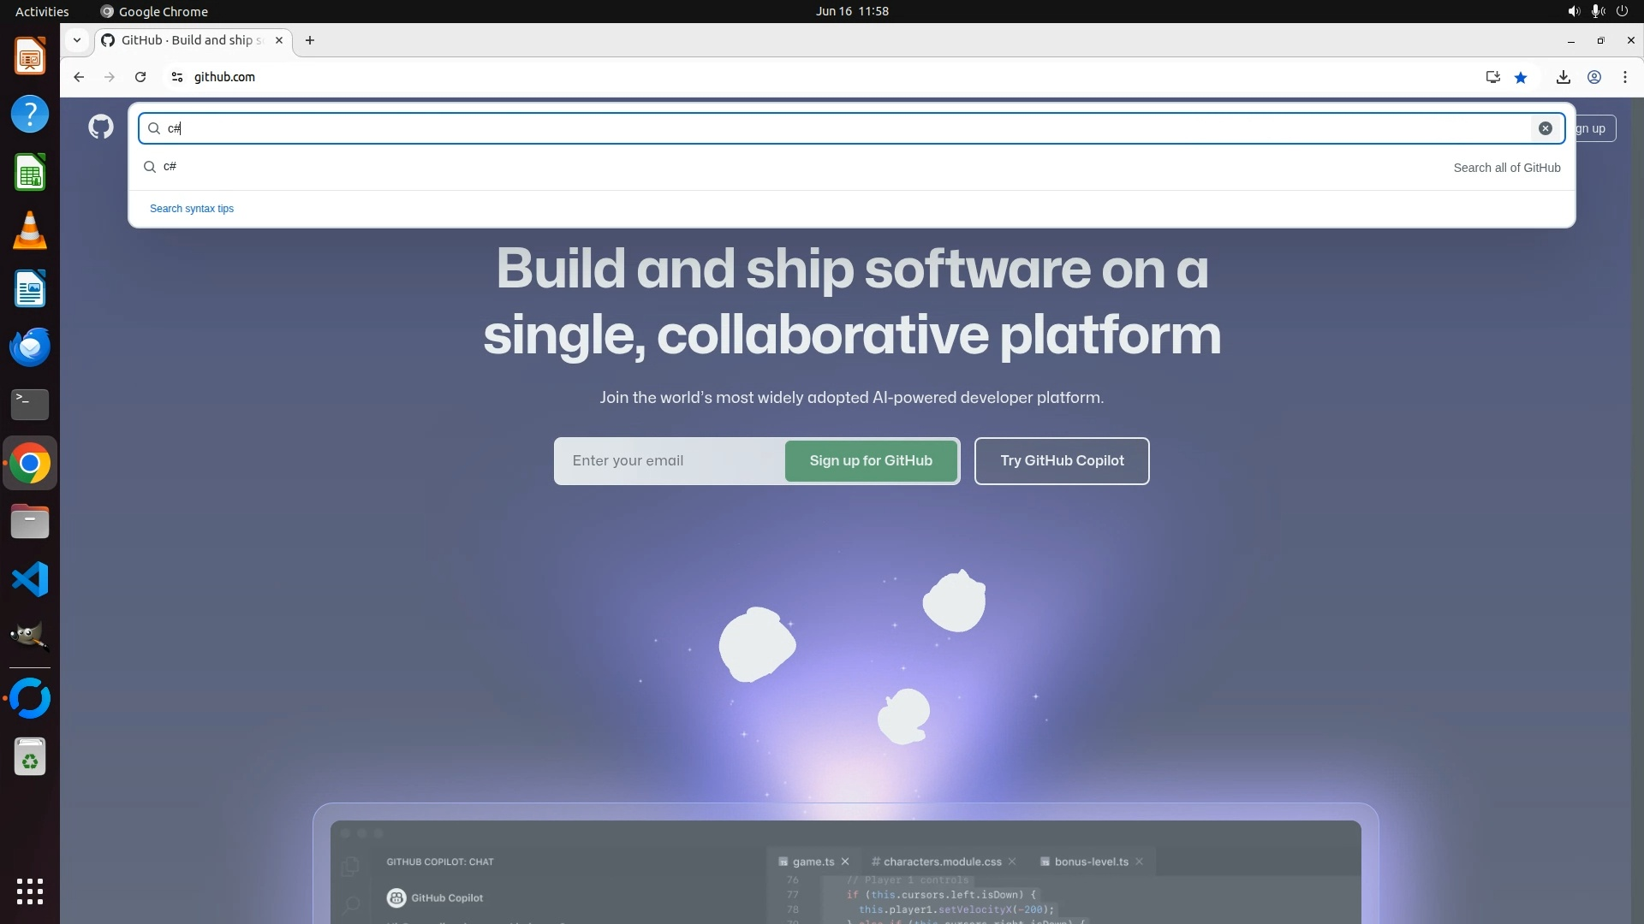This screenshot has height=924, width=1644.
Task: Open the Chrome downloads icon
Action: click(x=1563, y=77)
